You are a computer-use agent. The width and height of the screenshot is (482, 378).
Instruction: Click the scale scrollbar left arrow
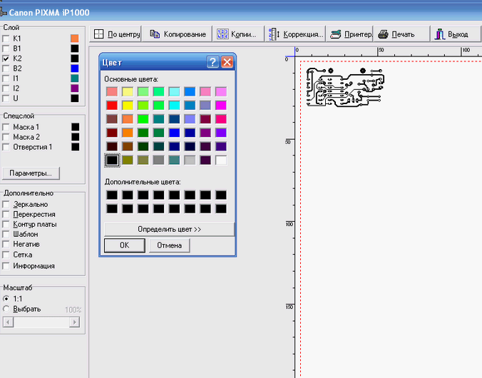[x=8, y=322]
